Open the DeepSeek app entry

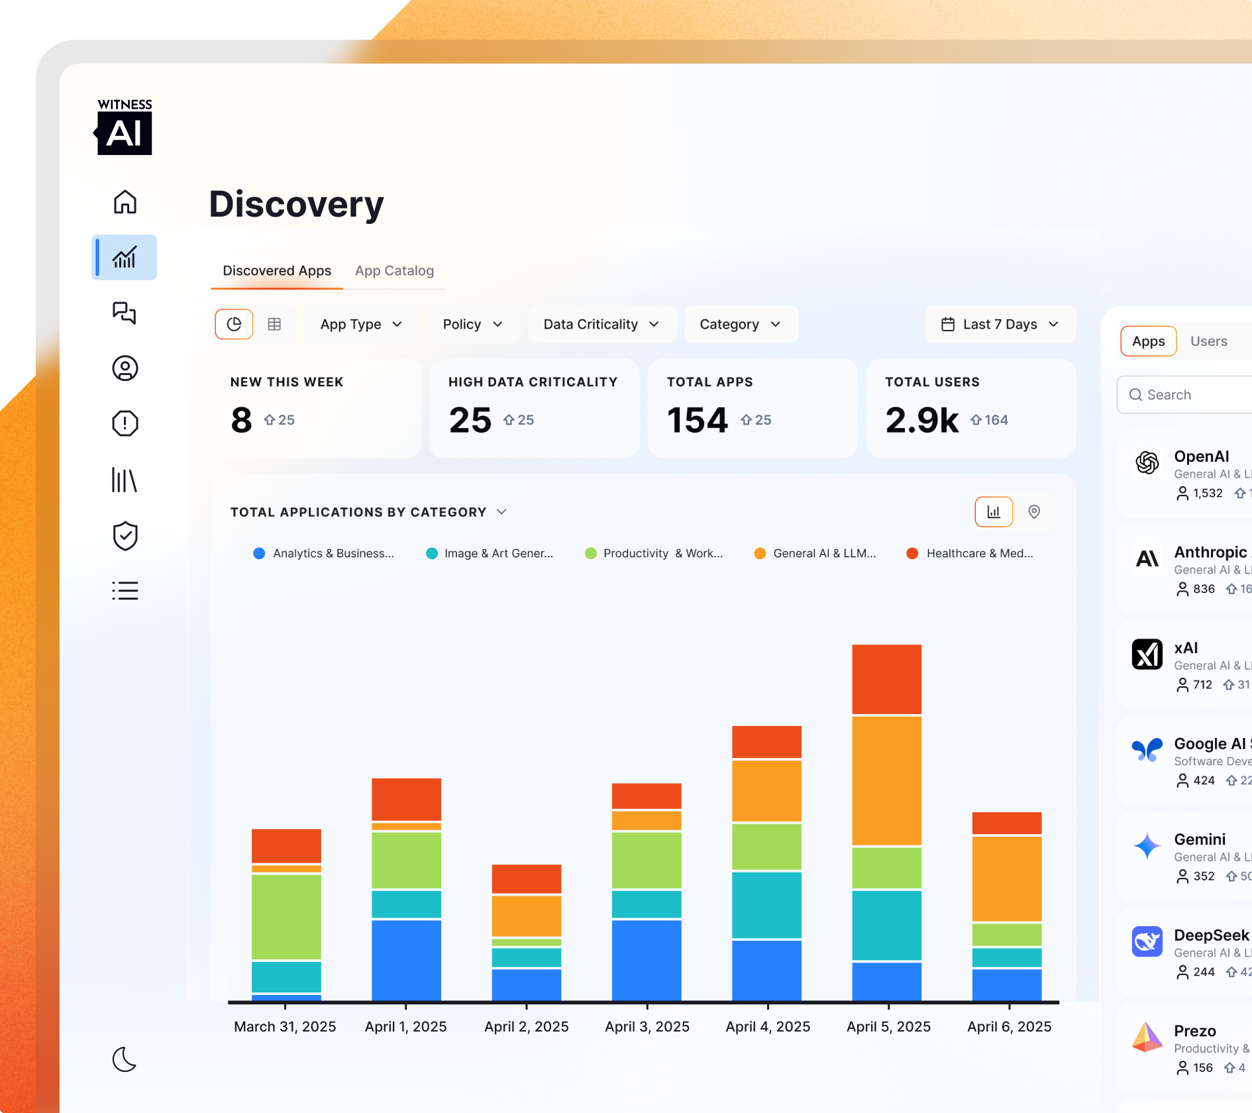pos(1184,953)
